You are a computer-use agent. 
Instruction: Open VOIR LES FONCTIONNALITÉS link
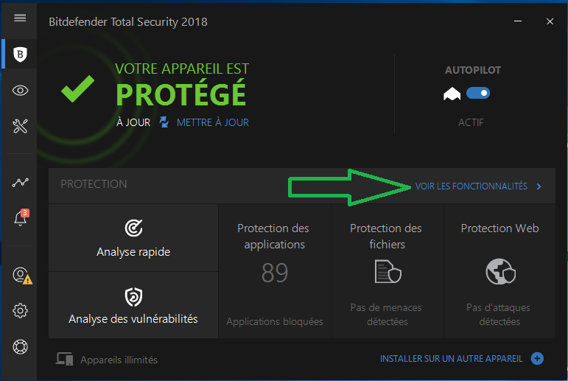point(471,186)
